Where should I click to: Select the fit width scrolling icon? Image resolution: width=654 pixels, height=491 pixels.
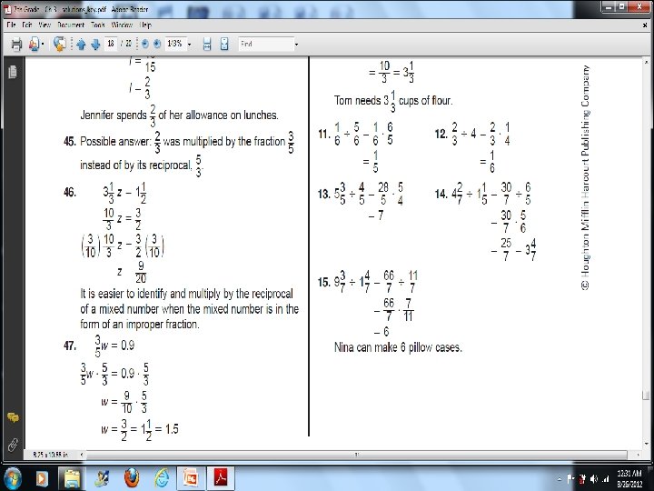207,44
